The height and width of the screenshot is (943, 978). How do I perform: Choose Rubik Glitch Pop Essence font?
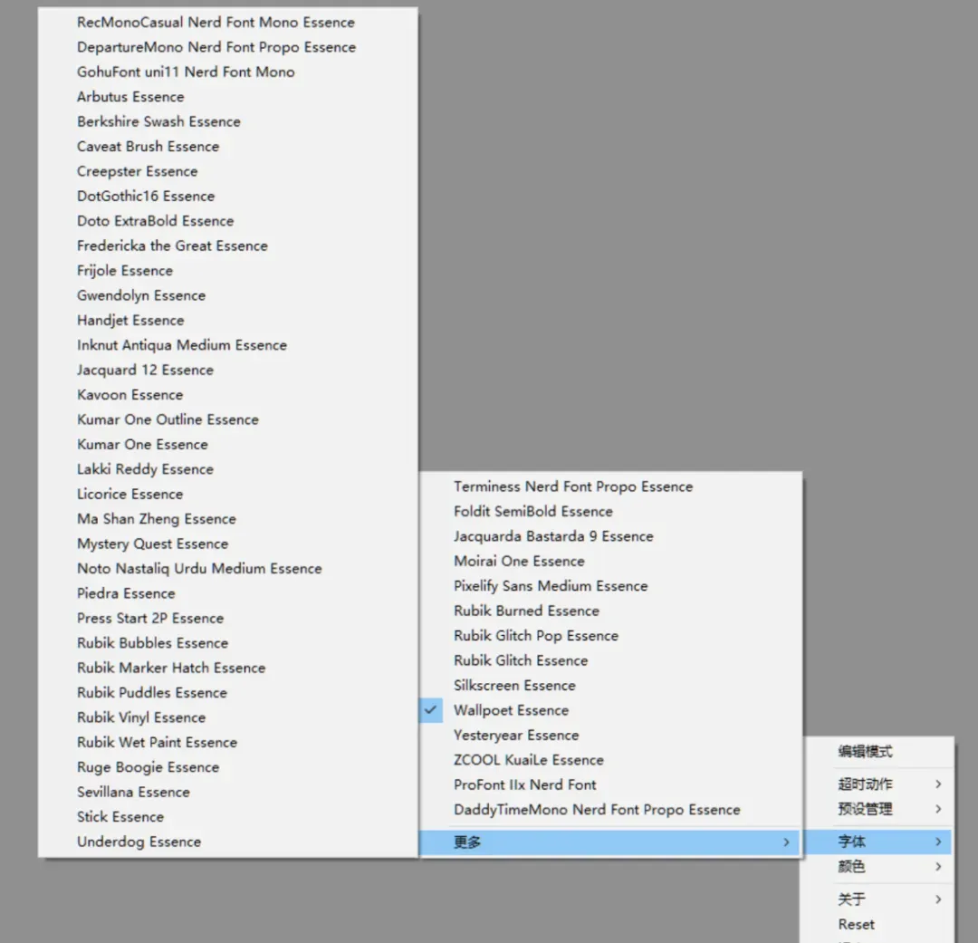coord(610,635)
